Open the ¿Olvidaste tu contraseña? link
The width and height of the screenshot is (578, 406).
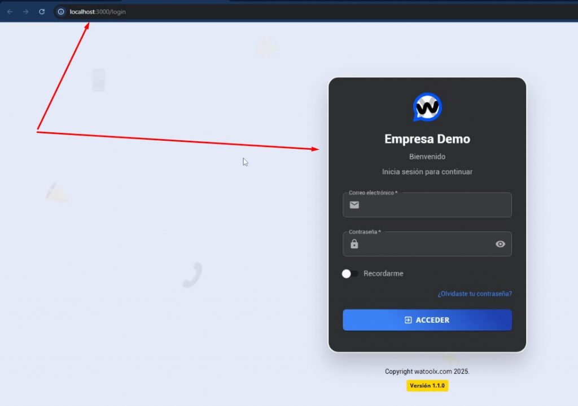click(475, 294)
